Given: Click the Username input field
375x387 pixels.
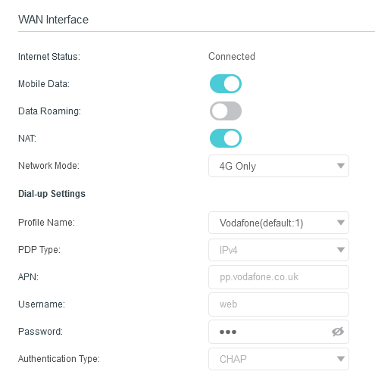Looking at the screenshot, I should tap(279, 304).
